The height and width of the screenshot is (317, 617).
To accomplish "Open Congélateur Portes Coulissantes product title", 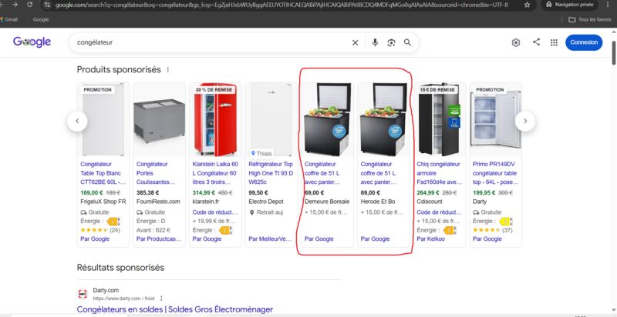I will [x=156, y=173].
